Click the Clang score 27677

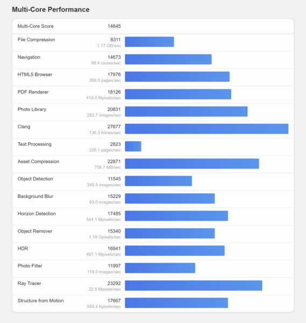[114, 127]
